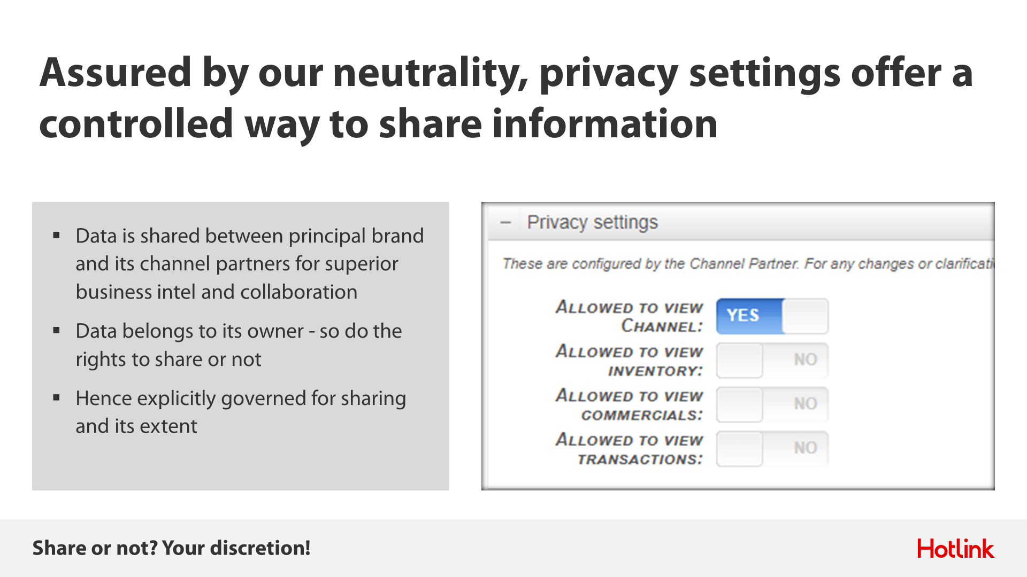Image resolution: width=1027 pixels, height=577 pixels.
Task: Click the bullet about data belonging to owner
Action: pyautogui.click(x=239, y=345)
